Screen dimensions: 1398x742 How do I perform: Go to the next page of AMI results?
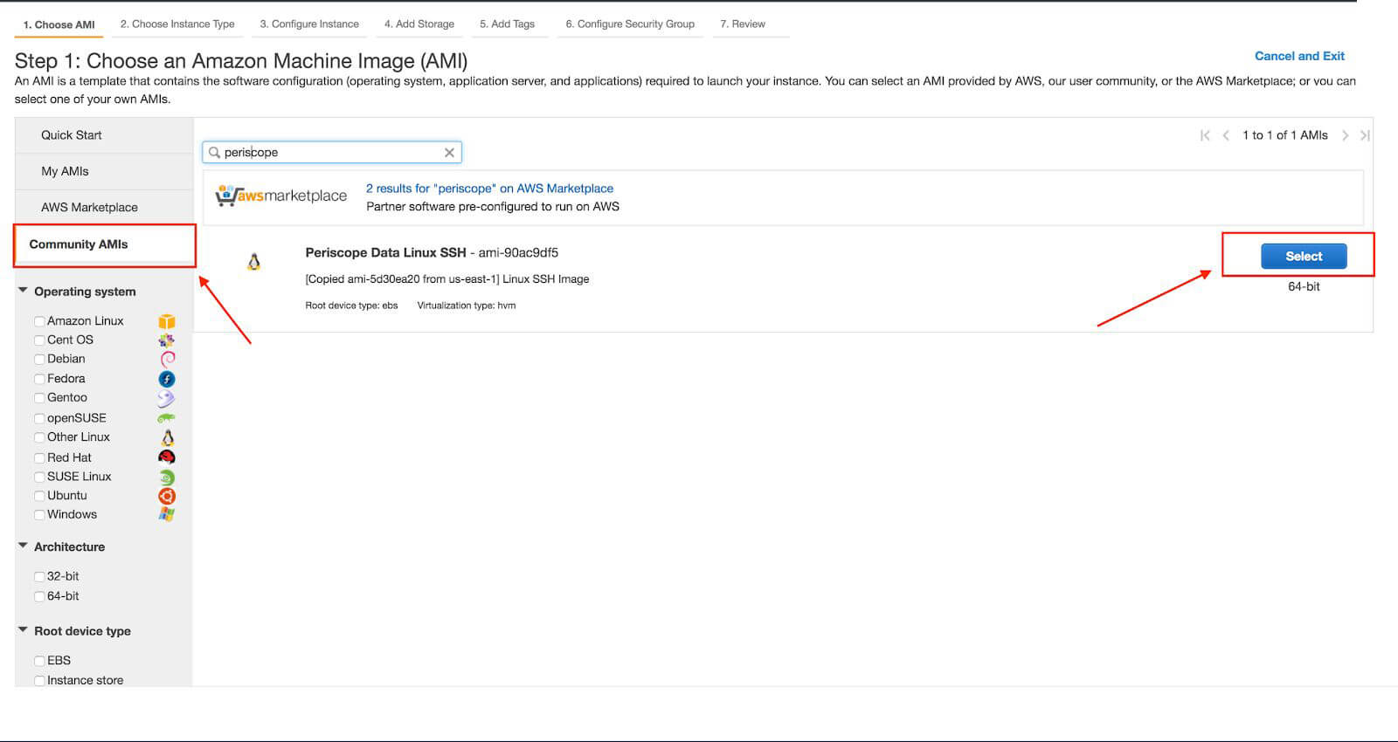[x=1346, y=135]
